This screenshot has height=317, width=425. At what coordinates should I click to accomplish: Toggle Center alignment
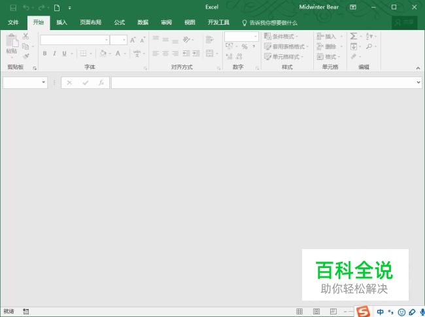coord(165,54)
